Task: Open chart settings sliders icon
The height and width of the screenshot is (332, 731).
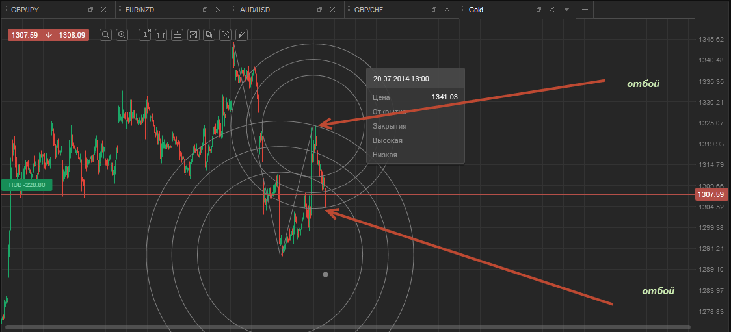Action: (x=177, y=35)
